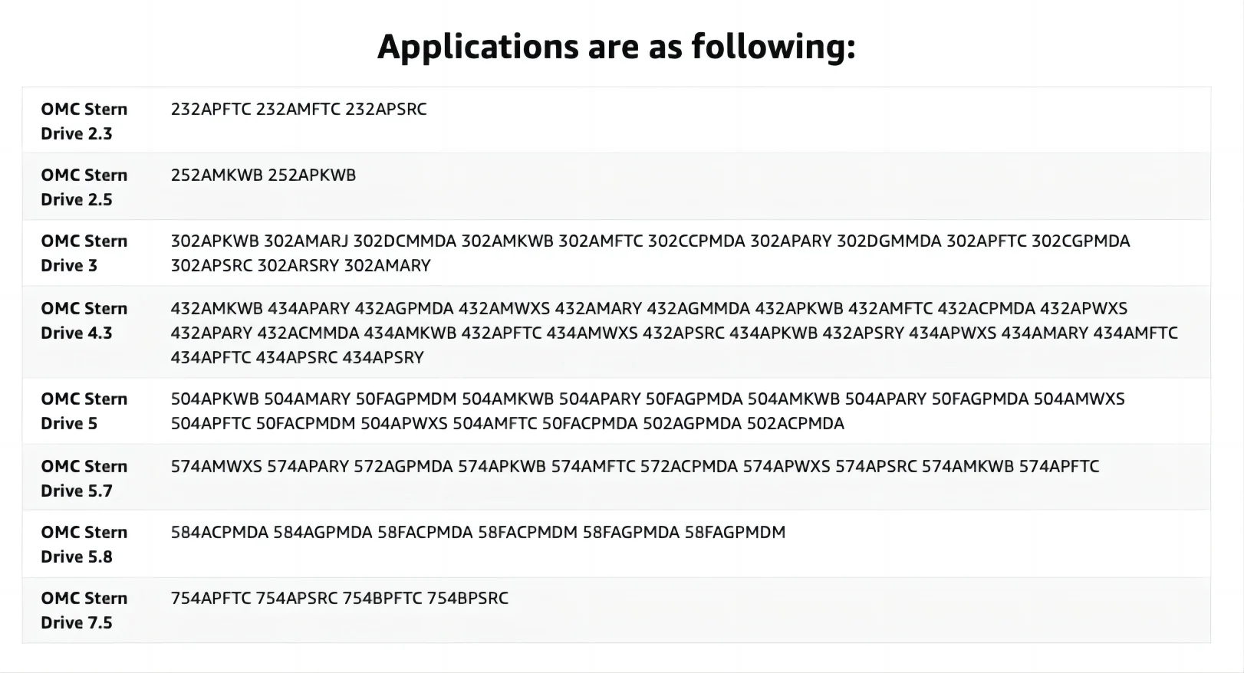This screenshot has height=673, width=1244.
Task: Click the 'OMC Stern Drive 5.7' label
Action: pyautogui.click(x=84, y=478)
